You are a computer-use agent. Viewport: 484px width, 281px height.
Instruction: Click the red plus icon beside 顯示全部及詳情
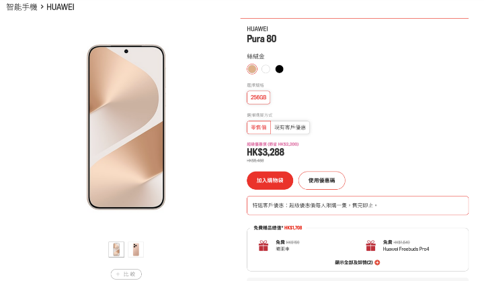pyautogui.click(x=377, y=262)
